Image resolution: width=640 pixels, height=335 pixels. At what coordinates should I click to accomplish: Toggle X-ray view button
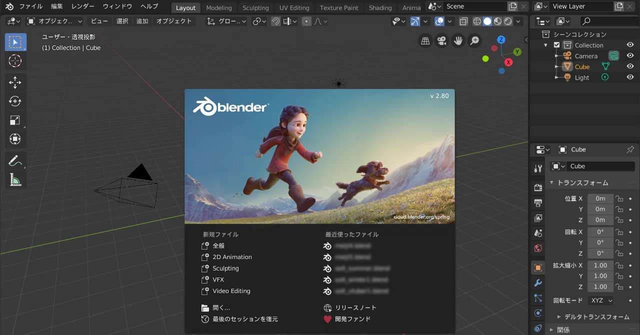click(x=463, y=21)
